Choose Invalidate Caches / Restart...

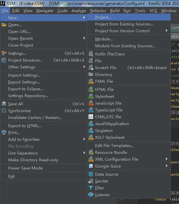(x=43, y=118)
